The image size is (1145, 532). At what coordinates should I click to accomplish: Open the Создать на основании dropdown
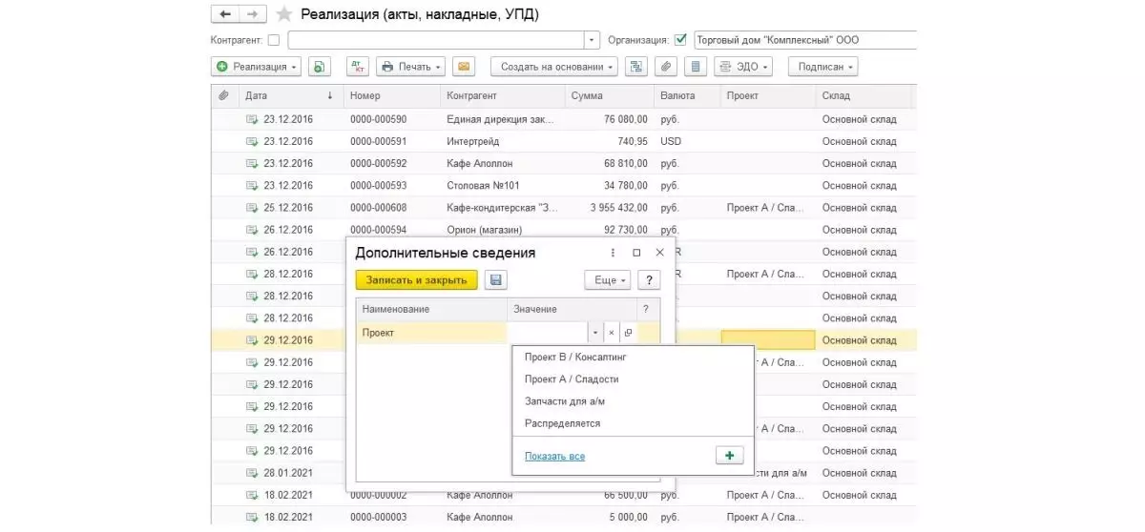554,67
